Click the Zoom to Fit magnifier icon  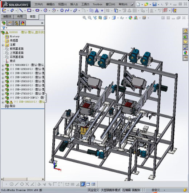pyautogui.click(x=84, y=18)
